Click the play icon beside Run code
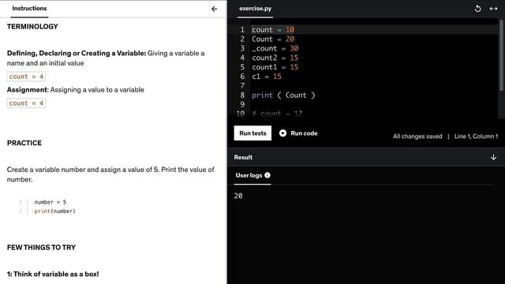The image size is (505, 284). (x=282, y=133)
